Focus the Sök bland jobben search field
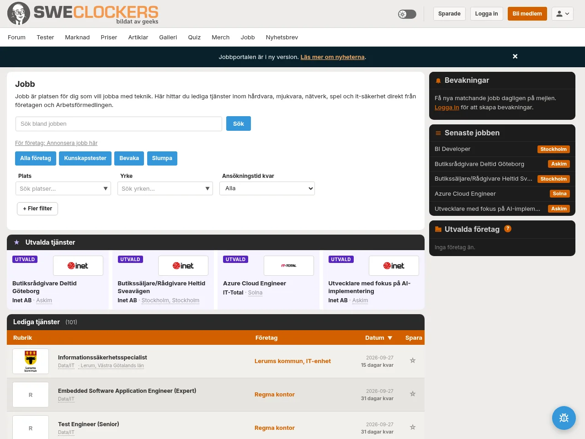 coord(119,124)
